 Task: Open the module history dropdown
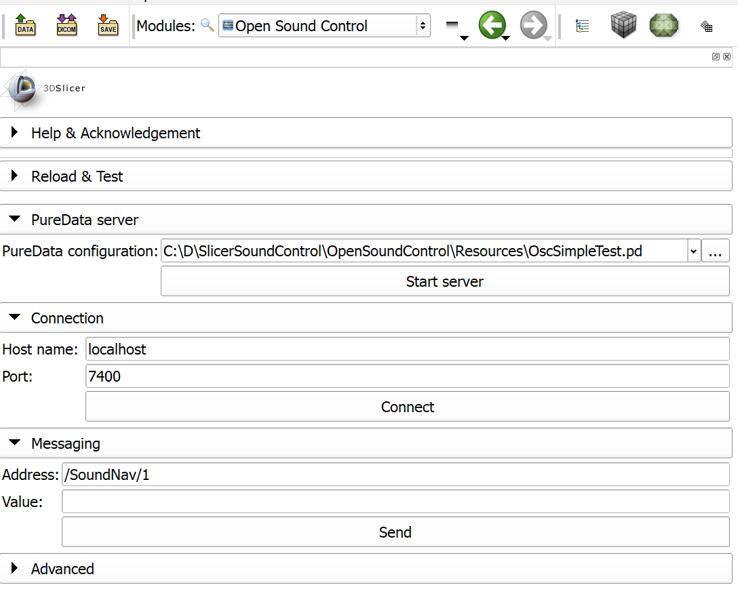point(453,27)
